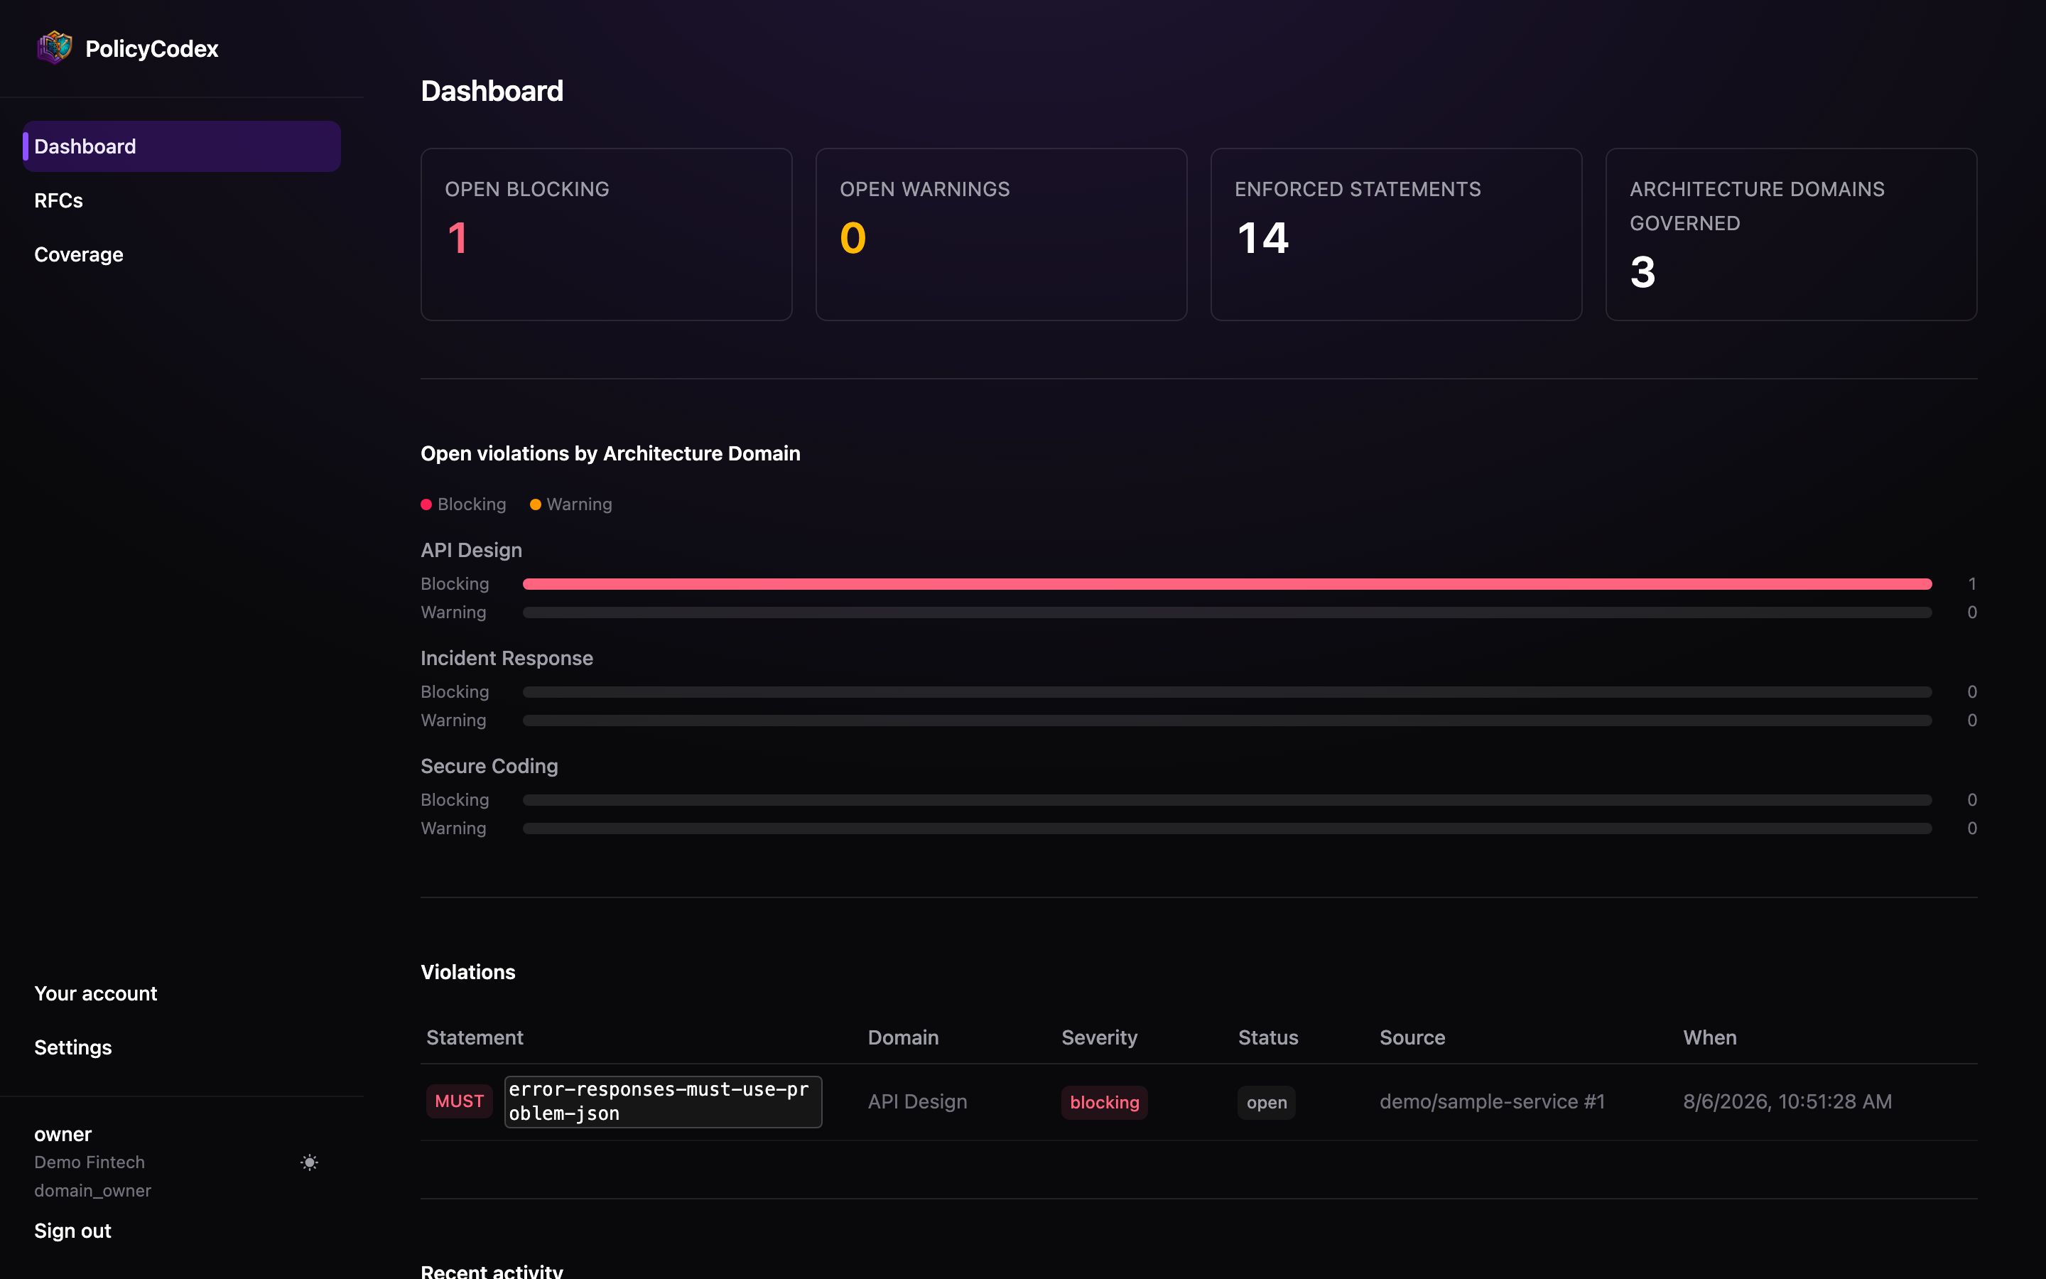Screen dimensions: 2046x1279
Task: Toggle the light/dark theme sun icon
Action: pos(310,1162)
